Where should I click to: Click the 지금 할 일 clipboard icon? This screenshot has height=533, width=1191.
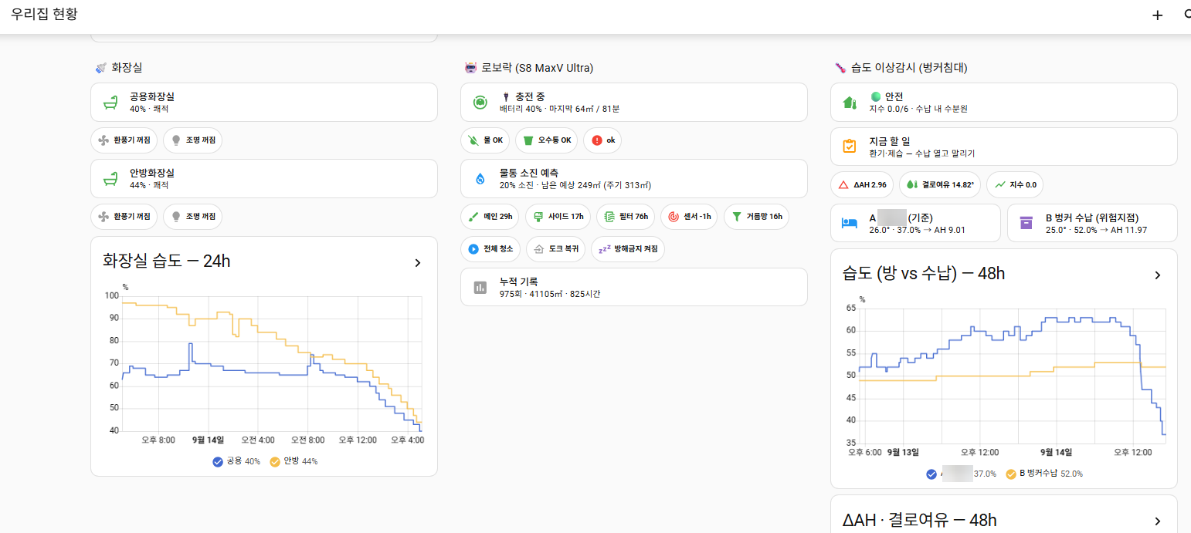pyautogui.click(x=850, y=147)
